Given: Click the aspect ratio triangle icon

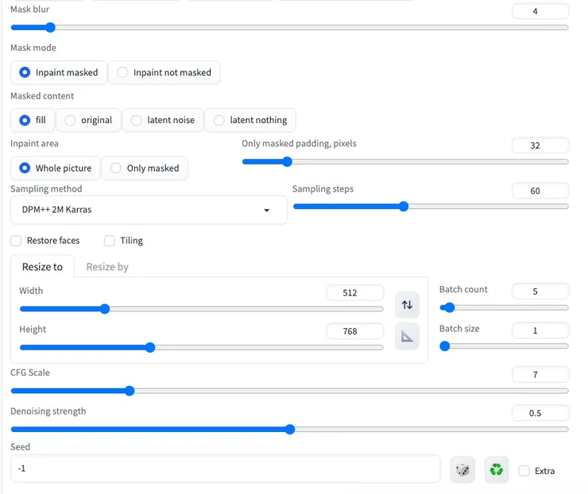Looking at the screenshot, I should (407, 337).
